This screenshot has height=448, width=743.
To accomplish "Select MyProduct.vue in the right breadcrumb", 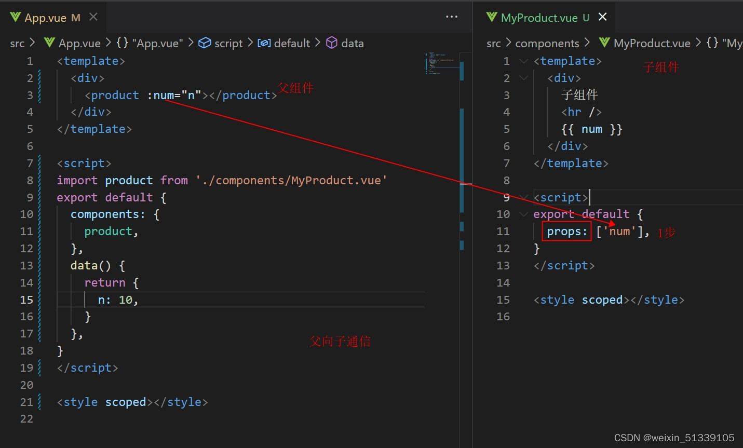I will [652, 43].
